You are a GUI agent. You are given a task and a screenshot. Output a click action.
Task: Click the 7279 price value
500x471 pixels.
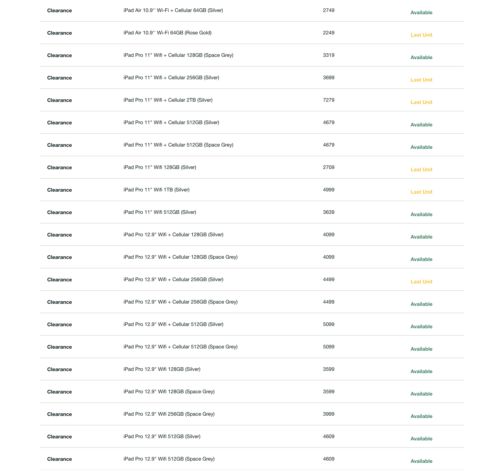click(329, 100)
